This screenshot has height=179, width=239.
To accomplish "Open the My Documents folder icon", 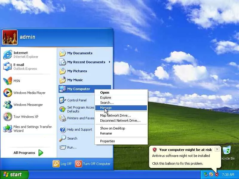I will click(x=62, y=53).
